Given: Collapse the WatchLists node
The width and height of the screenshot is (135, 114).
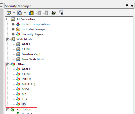Looking at the screenshot, I should (x=8, y=39).
